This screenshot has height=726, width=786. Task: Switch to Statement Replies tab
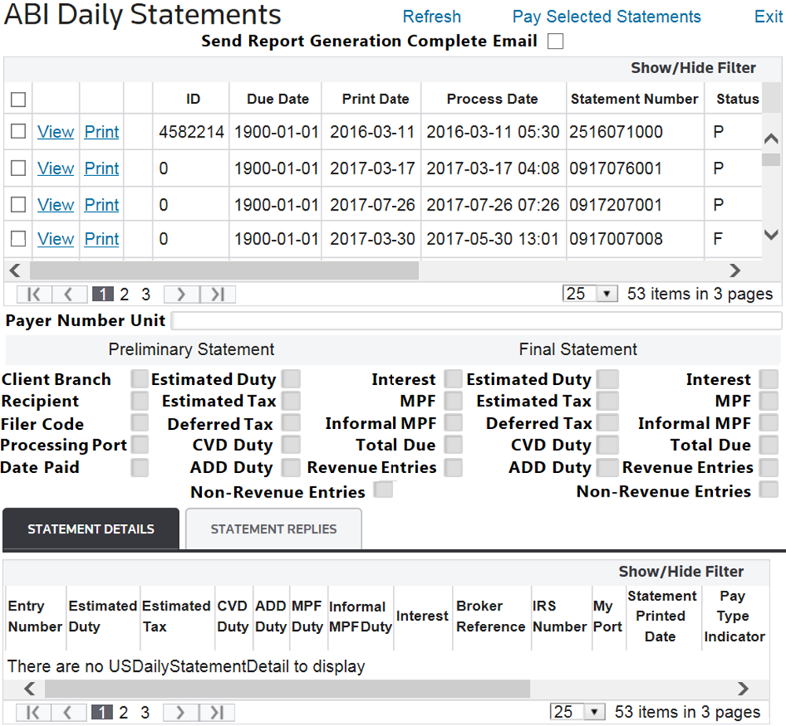click(x=274, y=529)
